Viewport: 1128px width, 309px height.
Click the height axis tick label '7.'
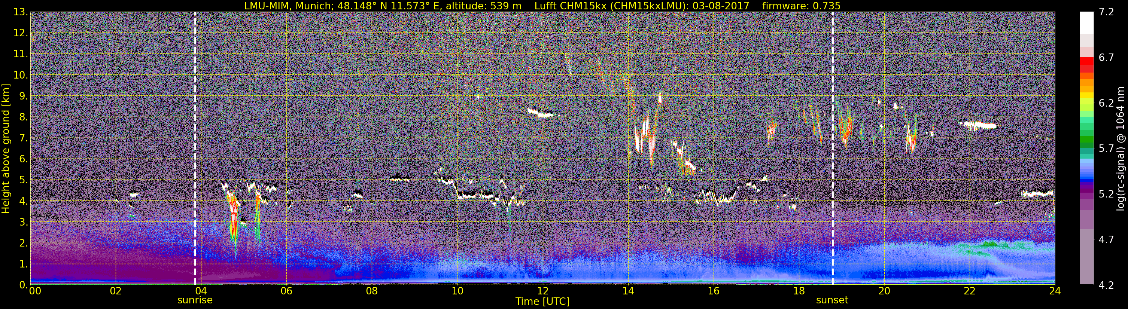[x=23, y=138]
